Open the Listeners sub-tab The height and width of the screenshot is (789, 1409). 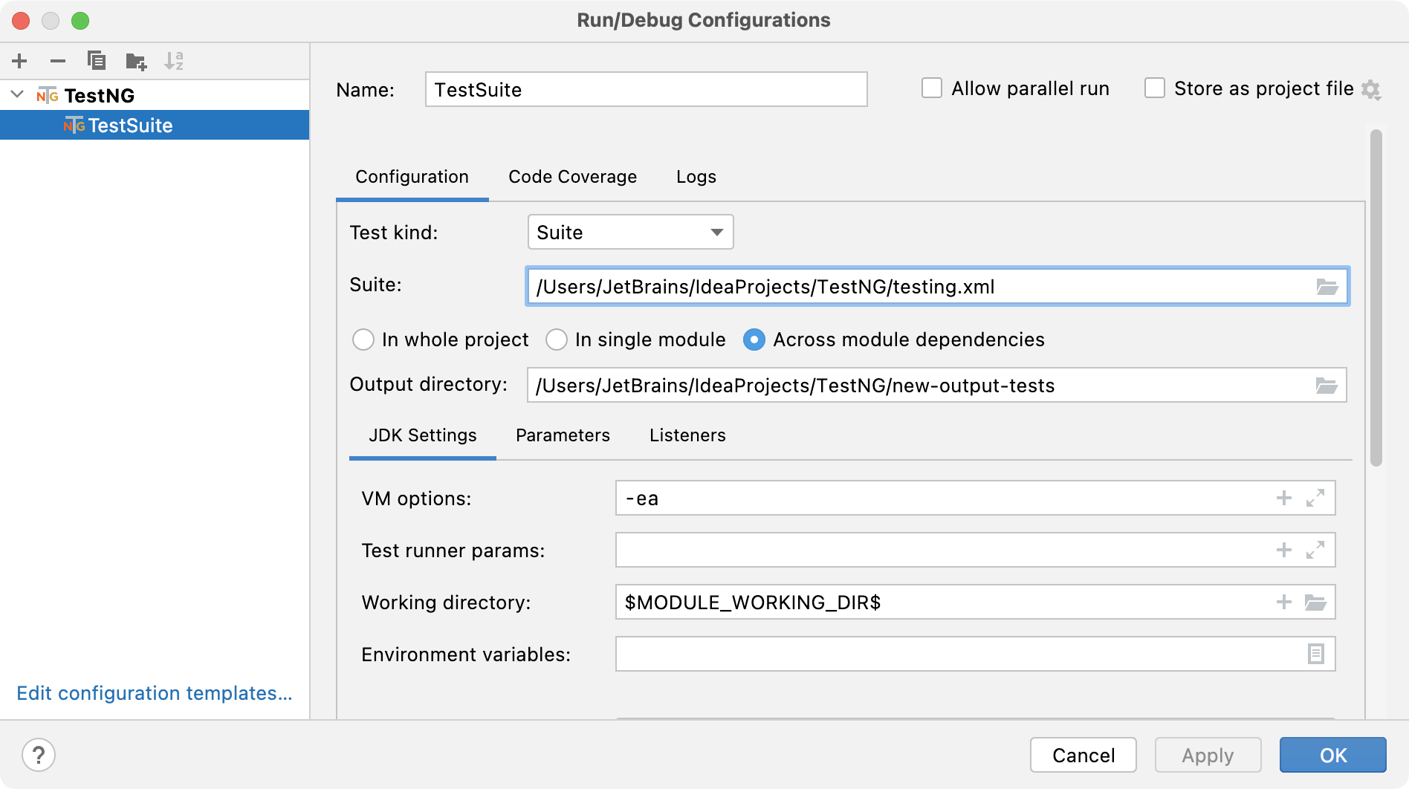tap(687, 435)
